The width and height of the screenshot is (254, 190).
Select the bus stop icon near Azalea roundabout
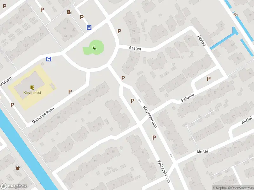(x=89, y=27)
